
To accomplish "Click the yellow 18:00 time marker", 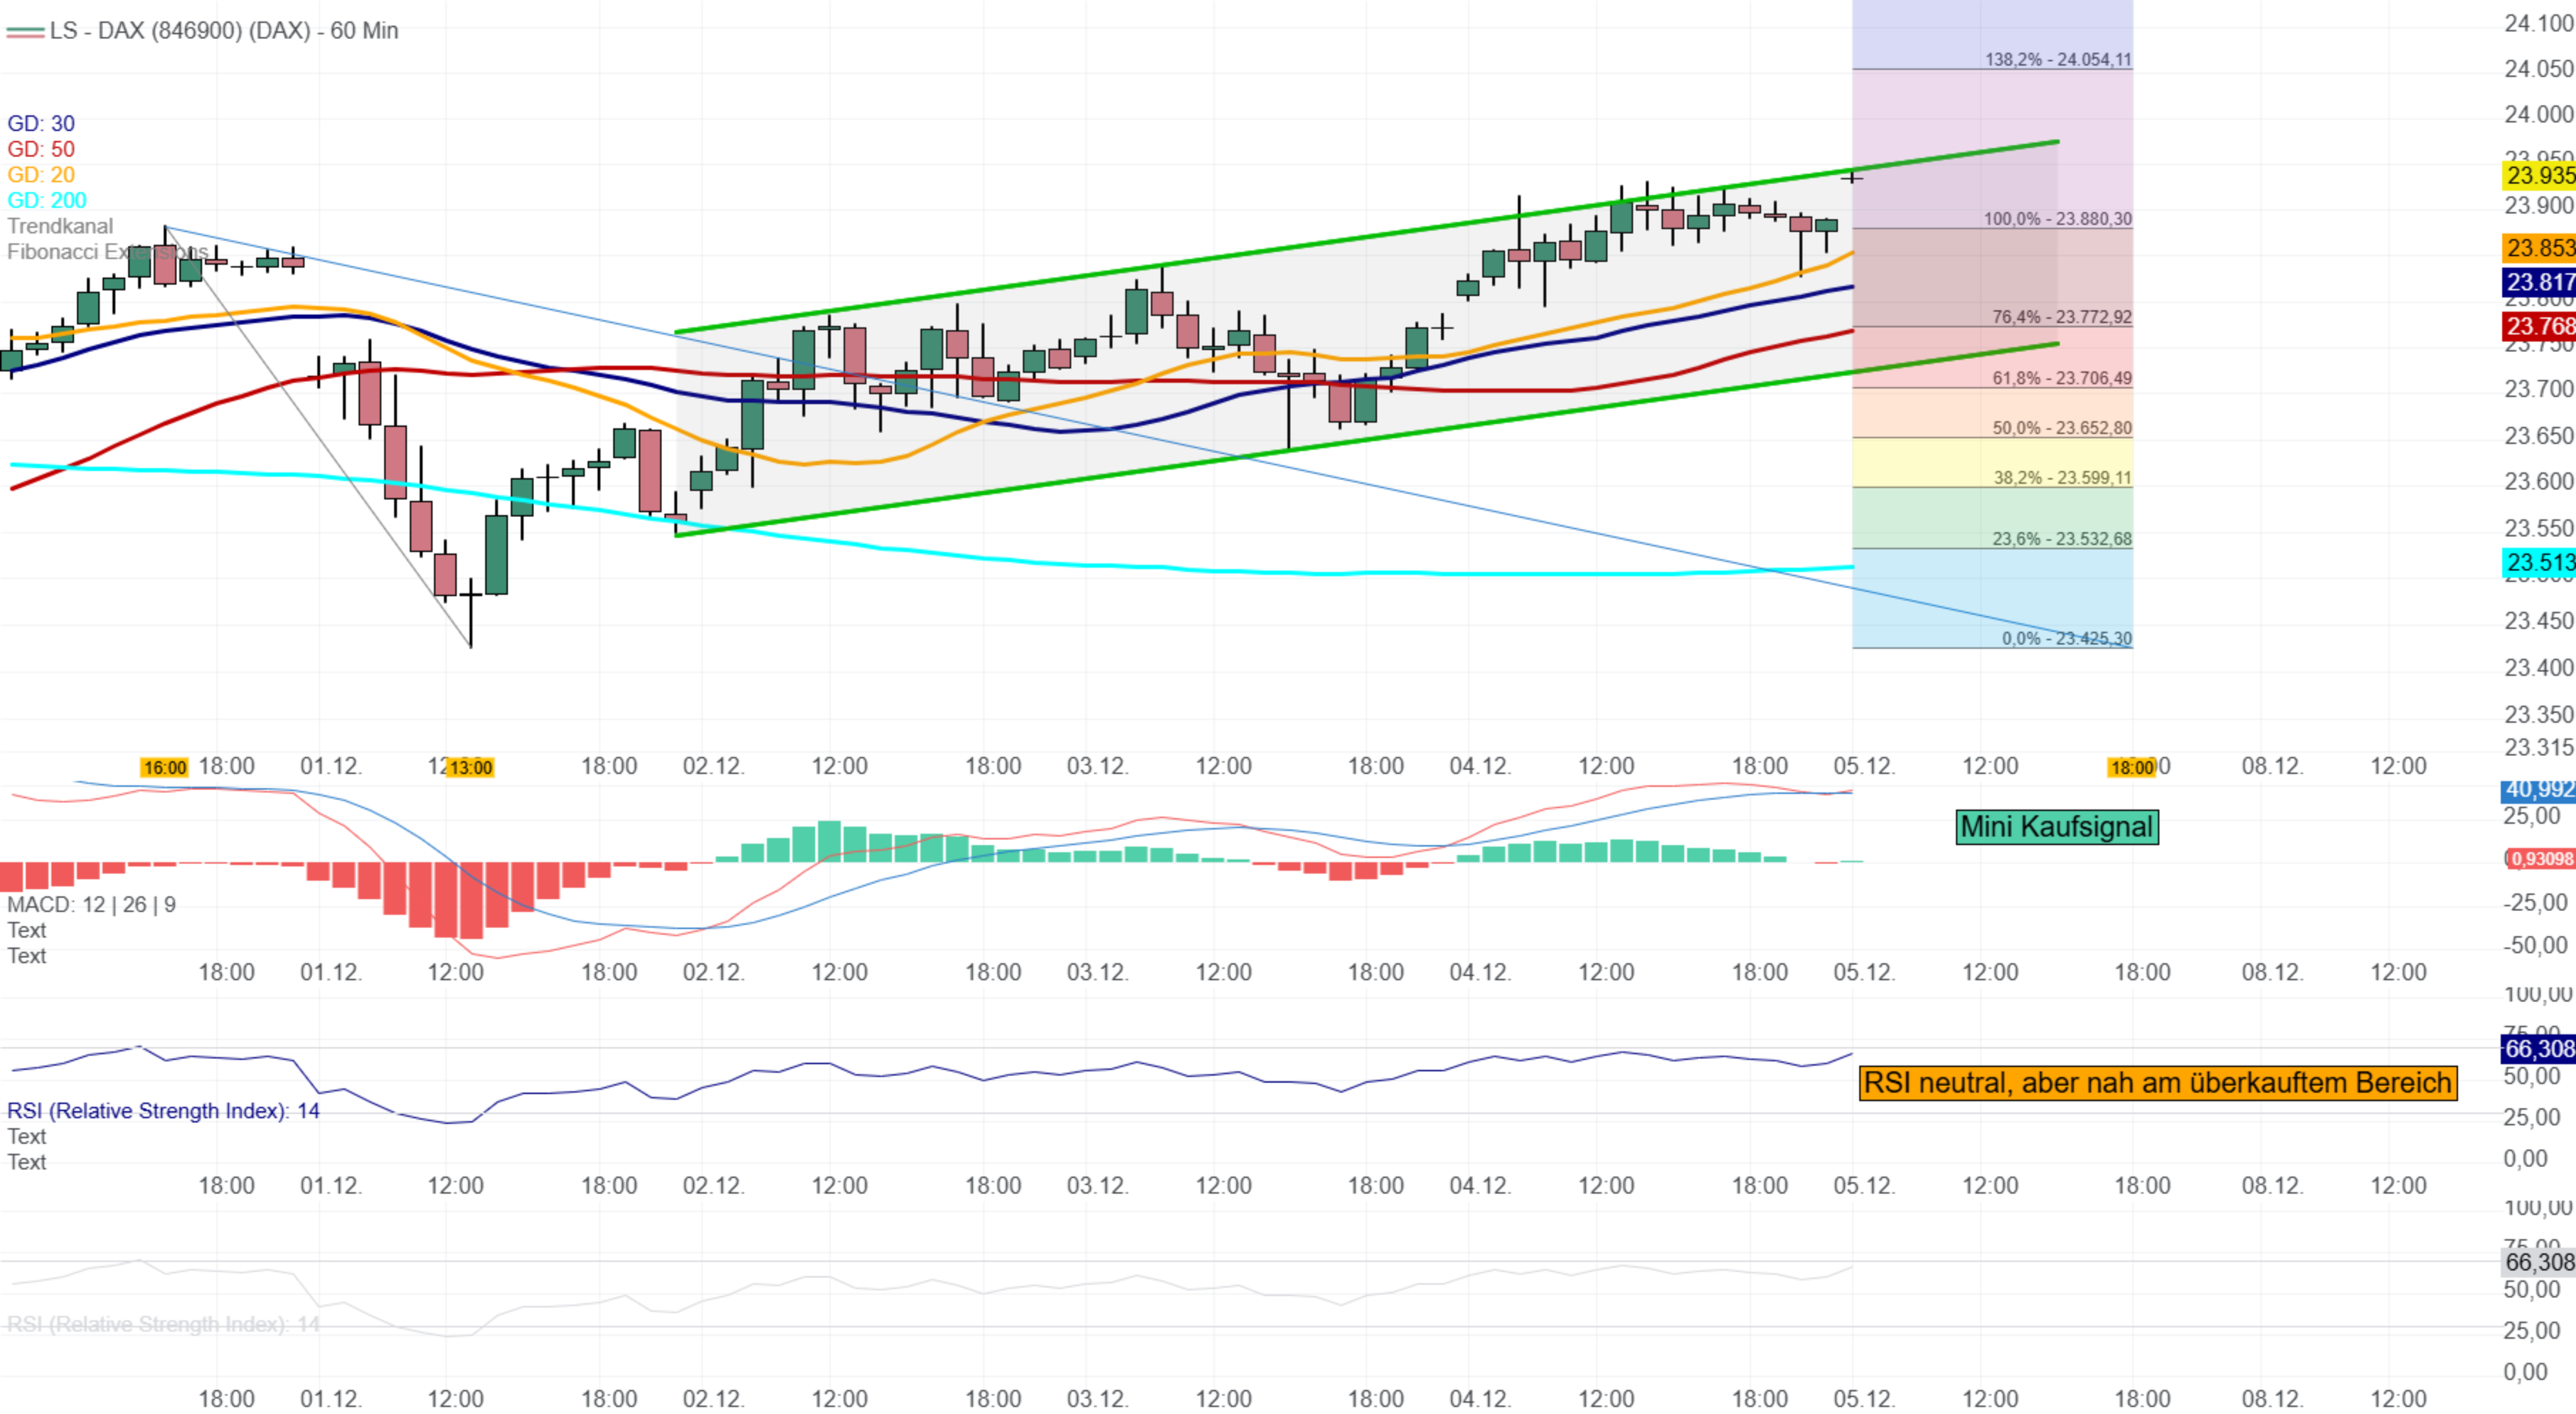I will tap(2131, 768).
